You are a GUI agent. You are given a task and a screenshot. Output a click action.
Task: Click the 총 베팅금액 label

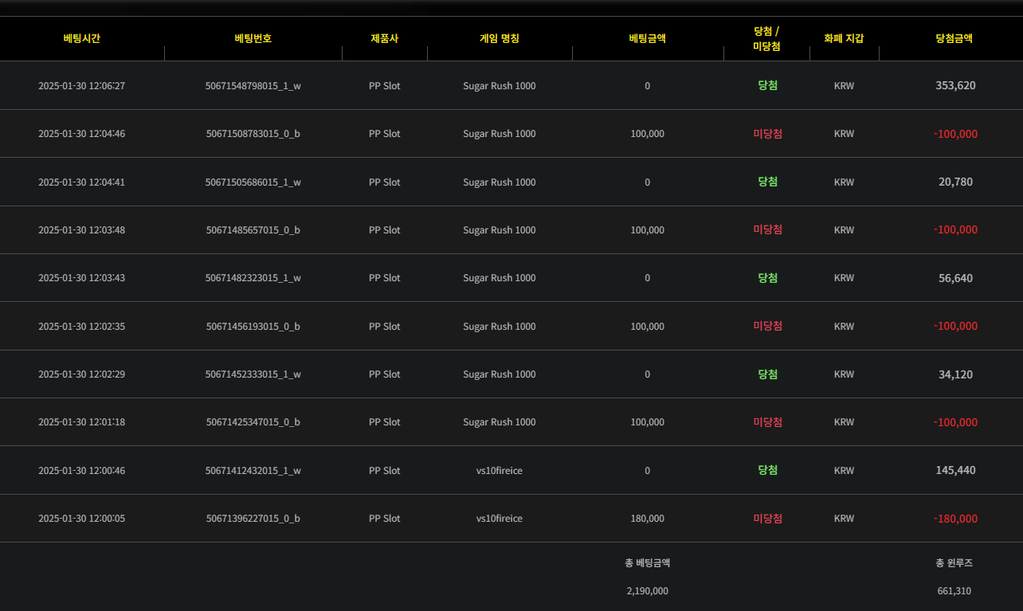[647, 562]
